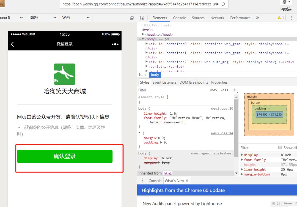Click the inherited-from html link

(168, 173)
